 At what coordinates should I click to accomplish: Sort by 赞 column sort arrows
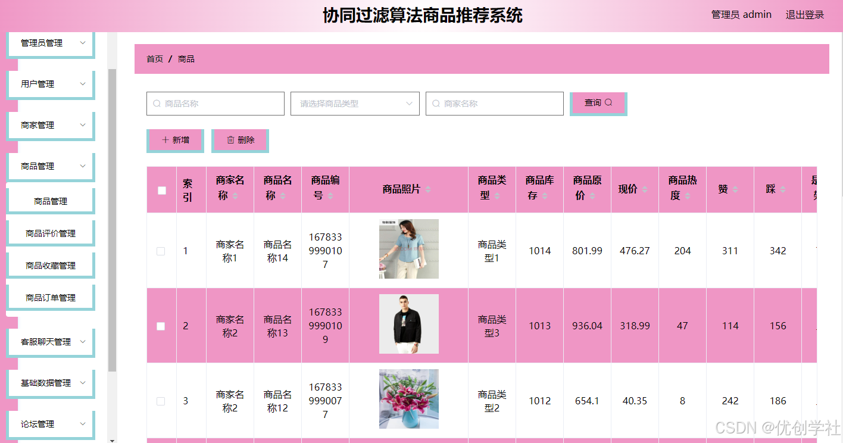735,189
